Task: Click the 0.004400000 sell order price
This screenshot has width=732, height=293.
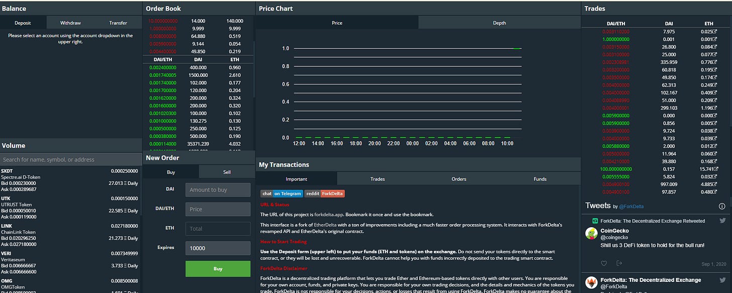Action: 163,51
